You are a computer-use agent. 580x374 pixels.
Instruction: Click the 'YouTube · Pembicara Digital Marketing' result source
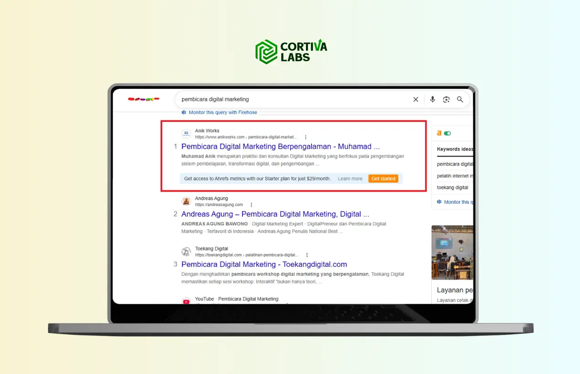[237, 299]
